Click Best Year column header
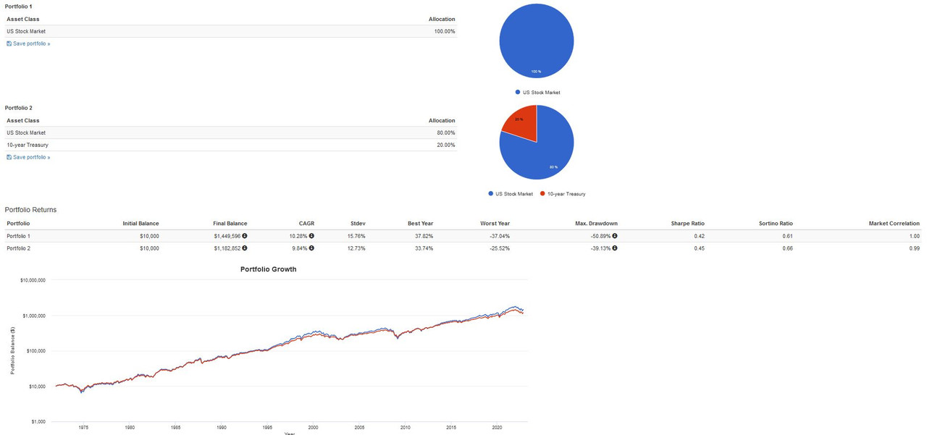Image resolution: width=927 pixels, height=435 pixels. point(419,224)
